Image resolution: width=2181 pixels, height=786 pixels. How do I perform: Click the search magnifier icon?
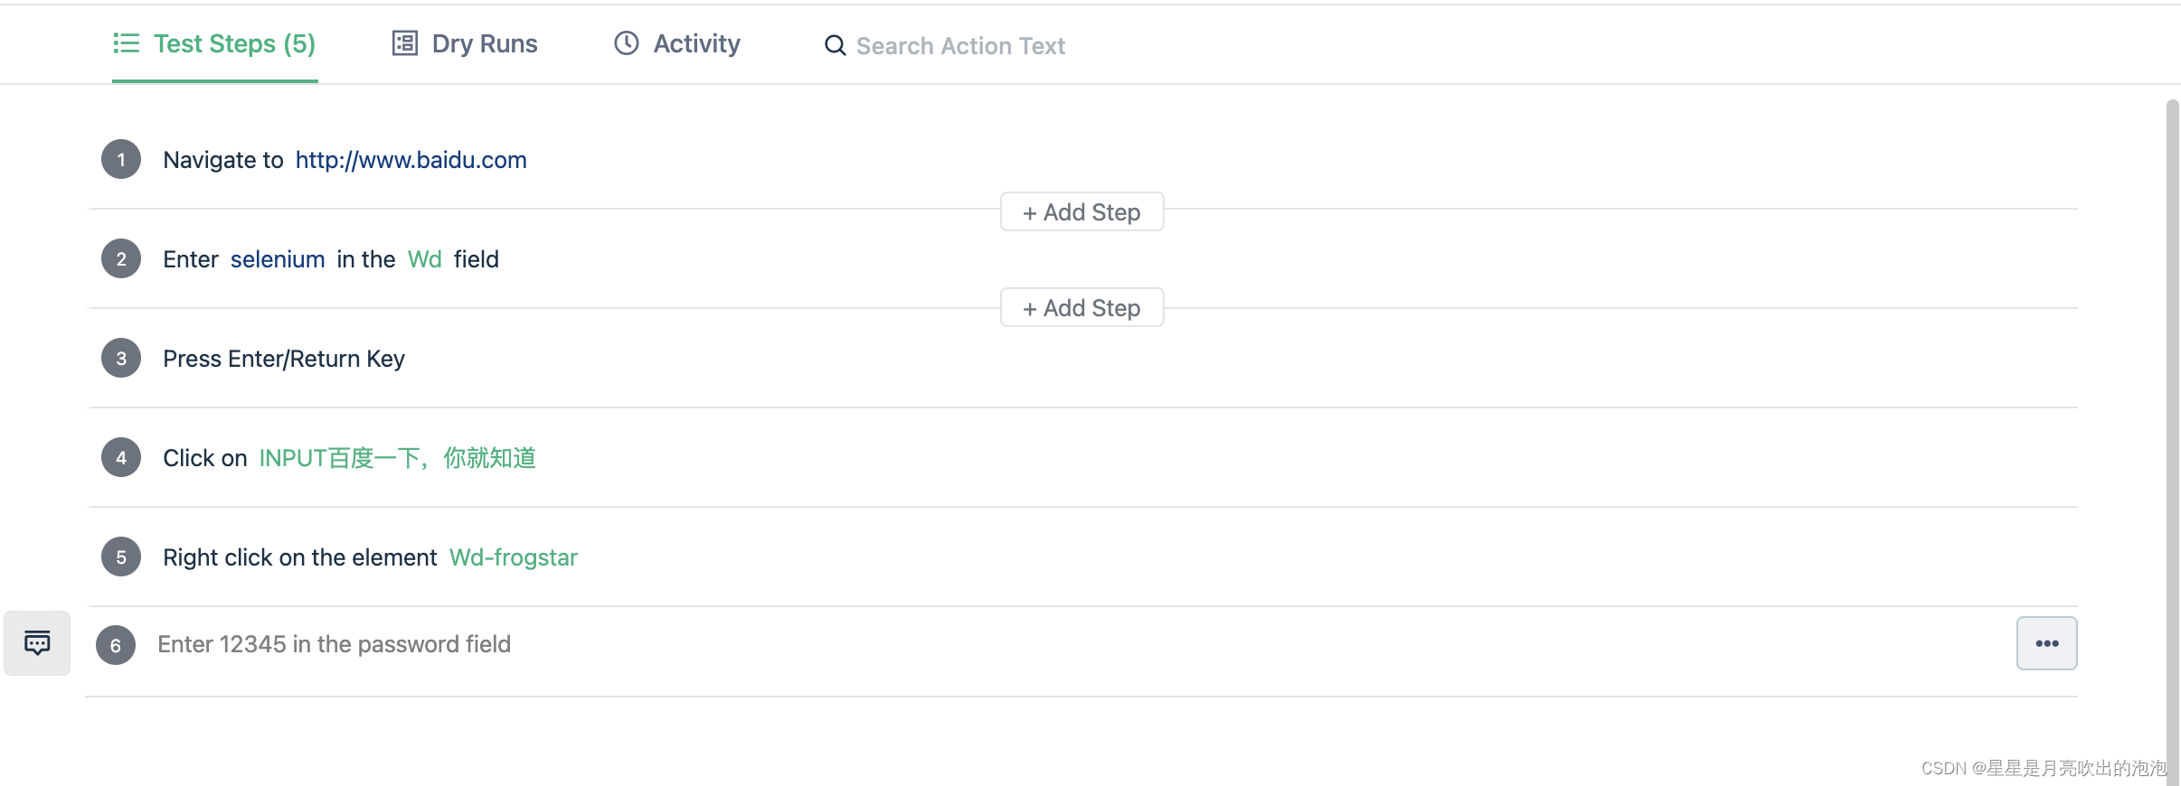pyautogui.click(x=835, y=45)
